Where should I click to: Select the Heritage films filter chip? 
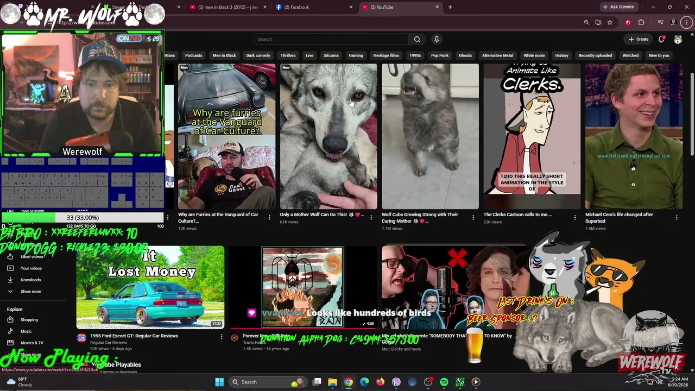click(x=386, y=55)
